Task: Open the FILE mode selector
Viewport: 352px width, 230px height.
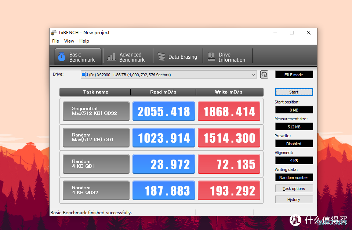Action: point(294,75)
